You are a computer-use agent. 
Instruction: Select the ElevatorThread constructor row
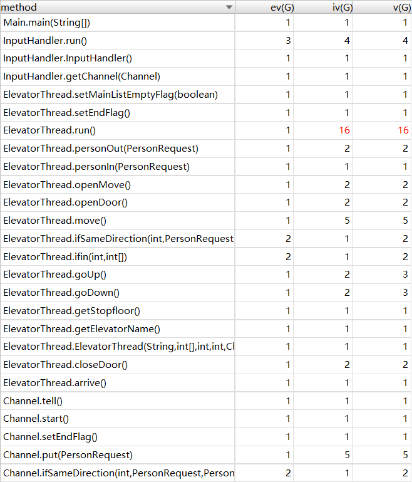[206, 347]
